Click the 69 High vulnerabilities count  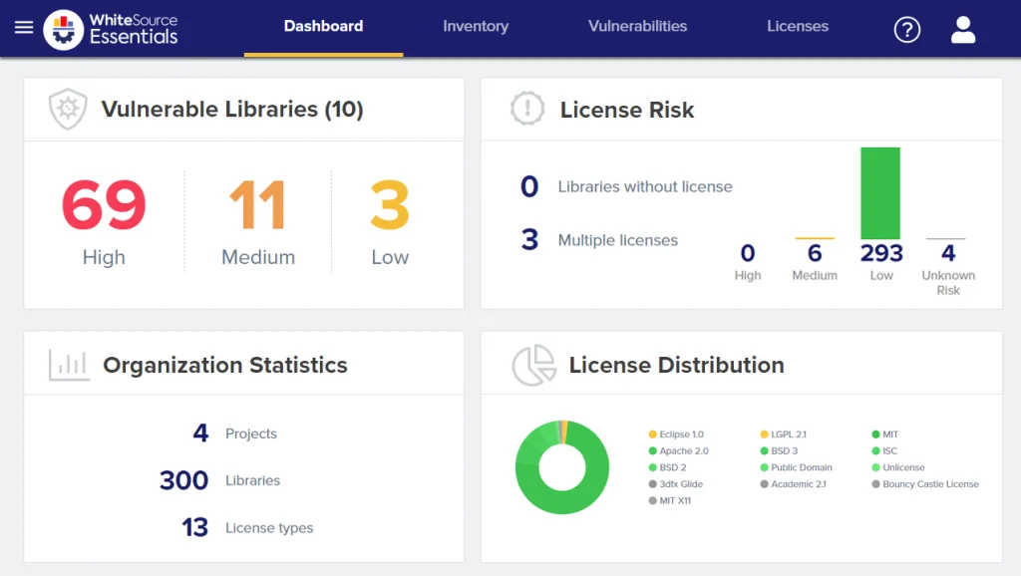click(x=101, y=205)
